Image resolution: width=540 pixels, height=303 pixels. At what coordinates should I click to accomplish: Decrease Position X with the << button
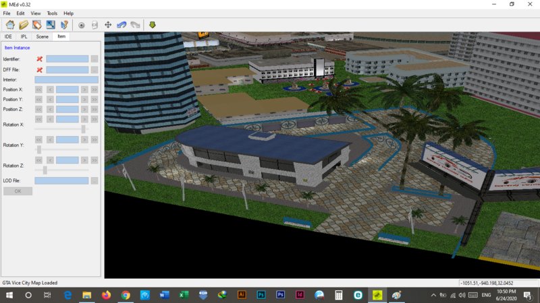pos(38,90)
